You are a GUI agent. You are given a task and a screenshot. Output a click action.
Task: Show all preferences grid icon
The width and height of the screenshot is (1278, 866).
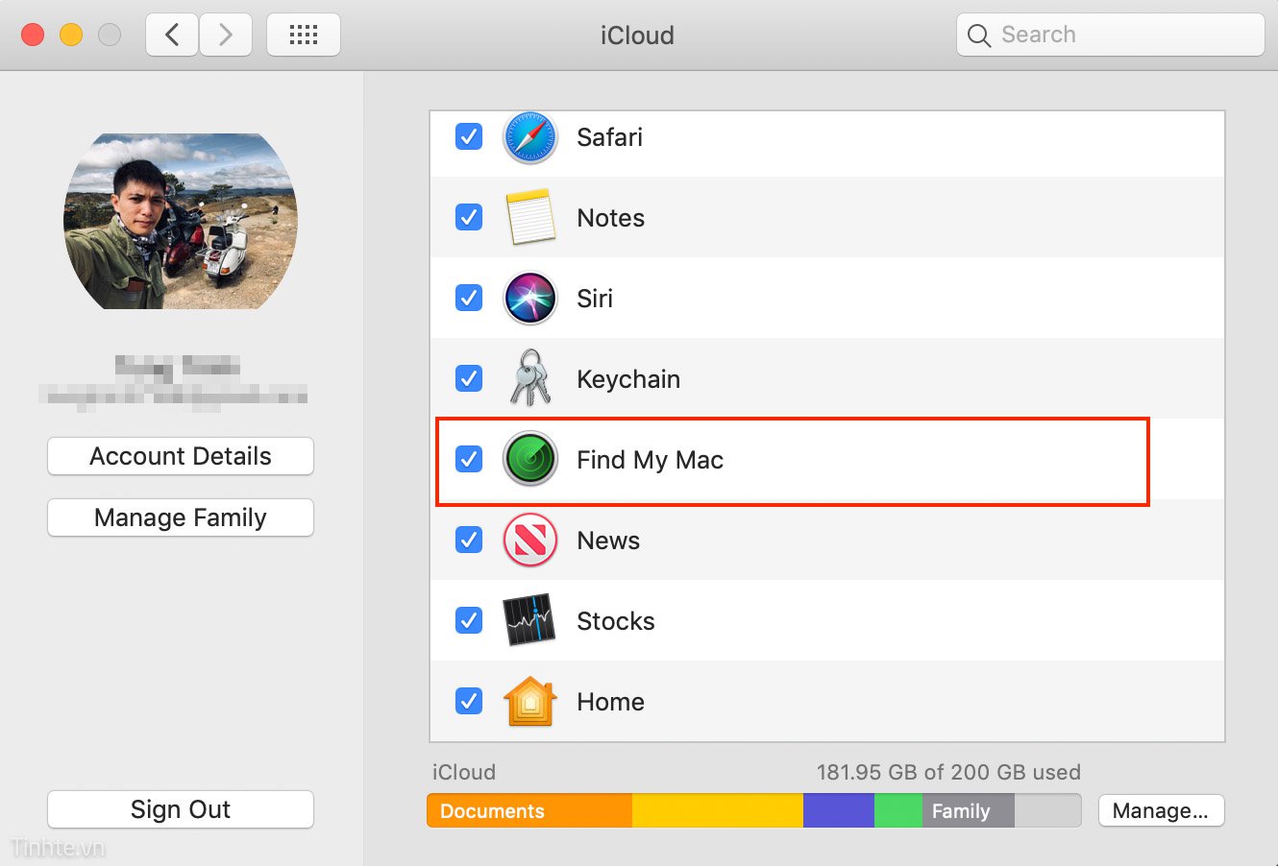[x=304, y=36]
